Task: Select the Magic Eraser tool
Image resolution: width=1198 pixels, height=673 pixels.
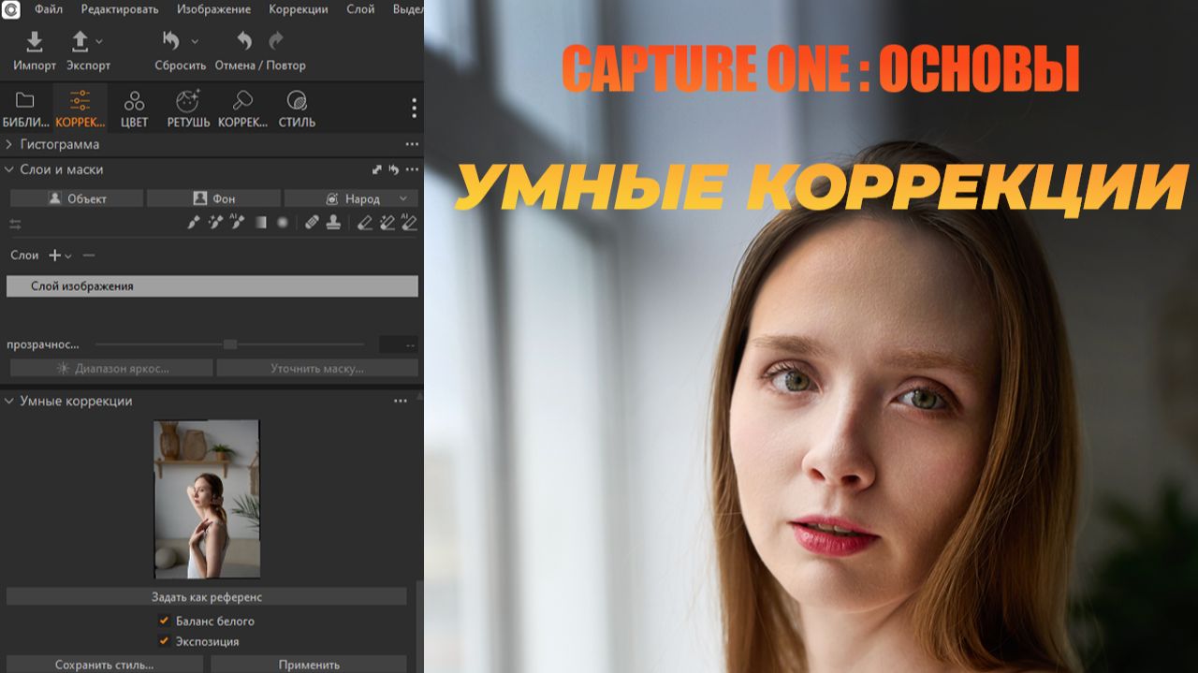Action: (387, 223)
